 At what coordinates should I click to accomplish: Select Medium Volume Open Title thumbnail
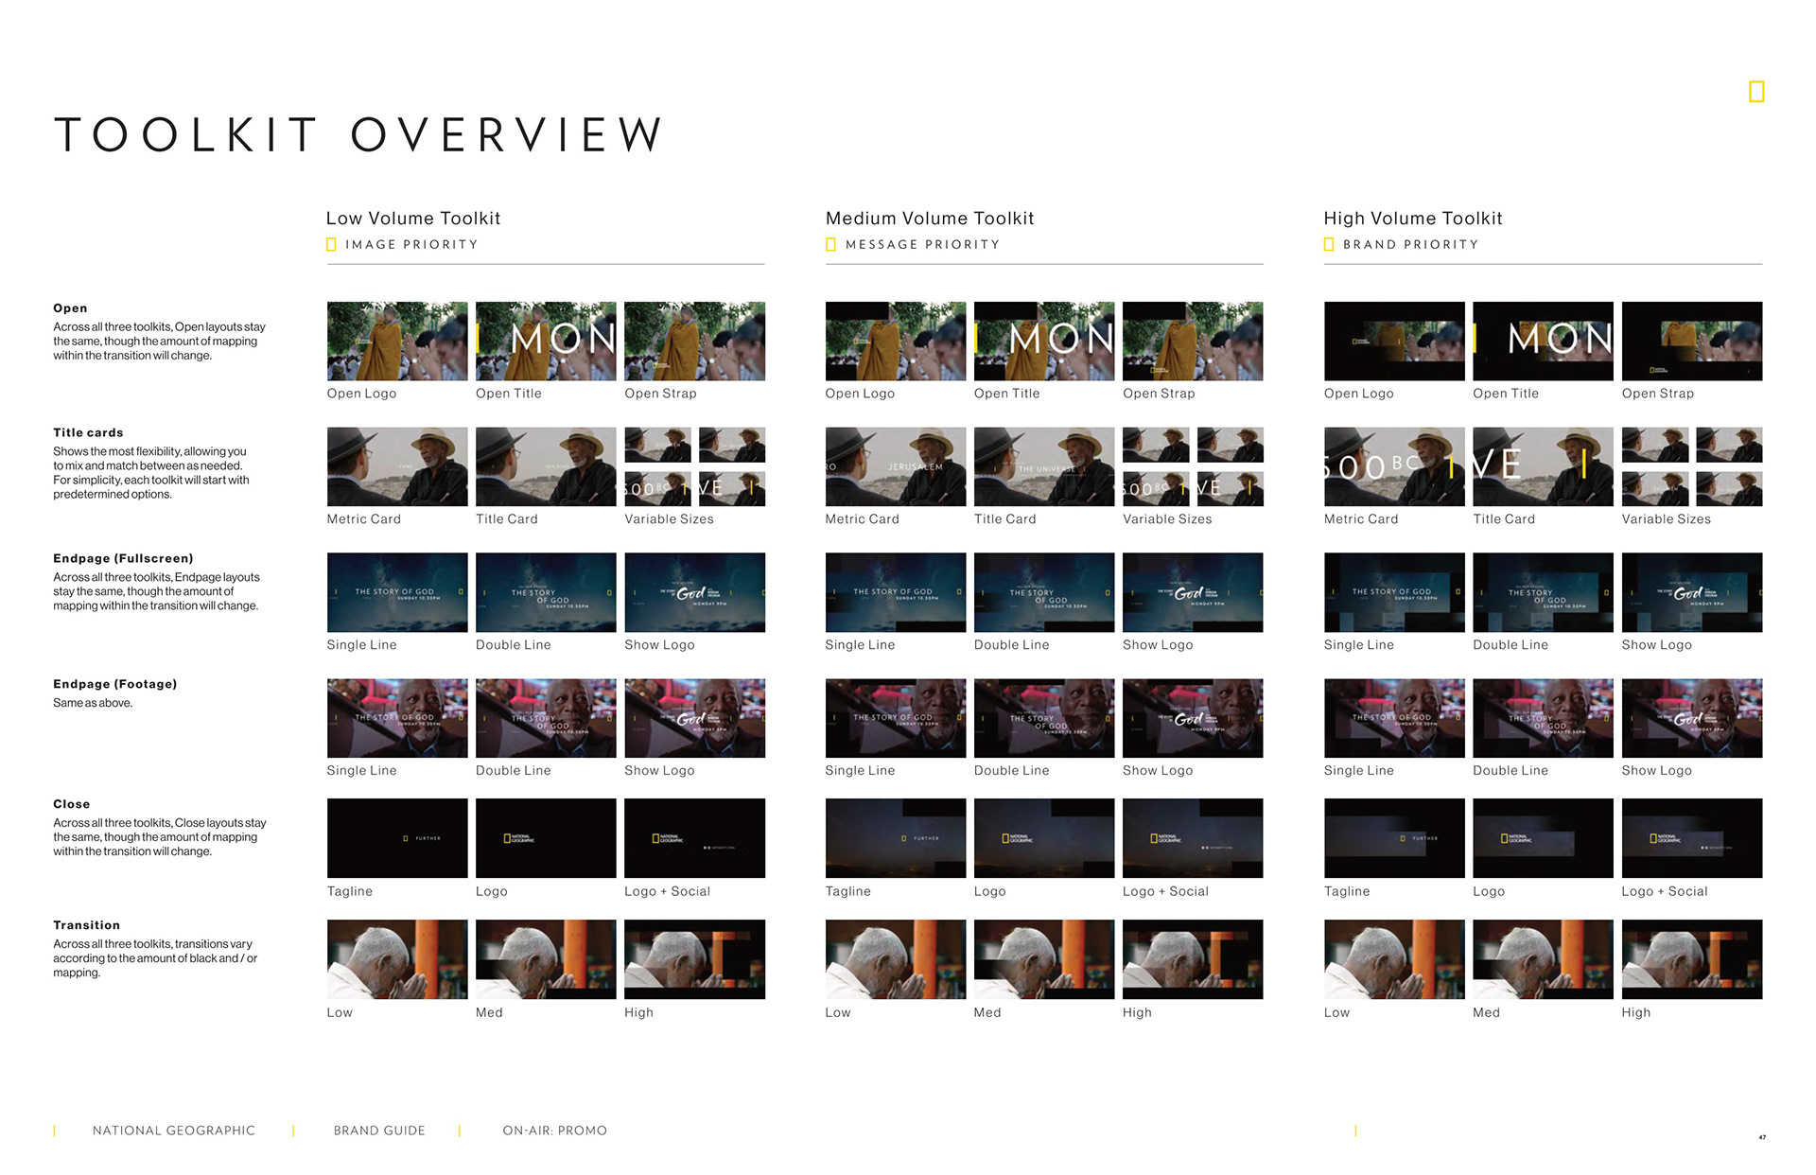pos(1044,342)
